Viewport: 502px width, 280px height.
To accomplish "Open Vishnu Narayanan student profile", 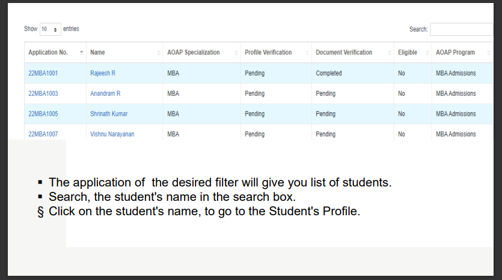I will coord(112,134).
